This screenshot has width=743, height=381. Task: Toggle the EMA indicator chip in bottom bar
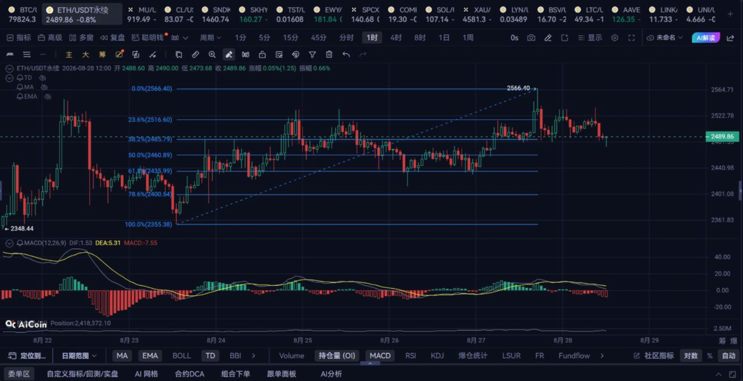point(150,356)
